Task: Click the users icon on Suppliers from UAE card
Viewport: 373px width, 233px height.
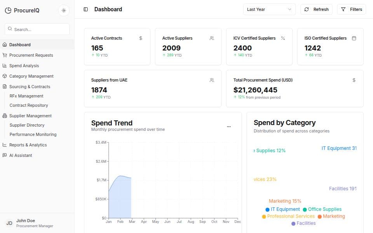Action: coord(212,80)
